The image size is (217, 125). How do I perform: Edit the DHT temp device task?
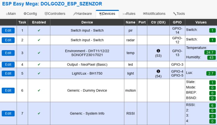coord(8,53)
